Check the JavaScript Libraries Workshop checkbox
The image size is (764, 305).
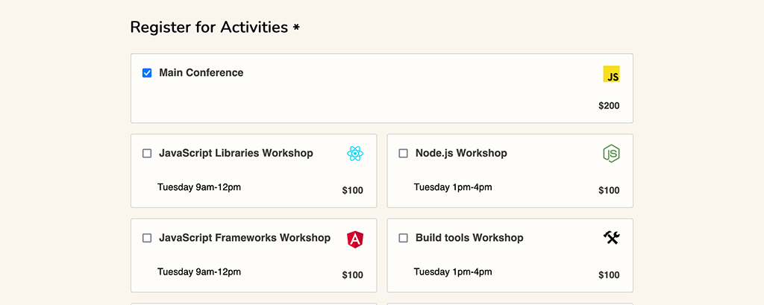click(147, 154)
